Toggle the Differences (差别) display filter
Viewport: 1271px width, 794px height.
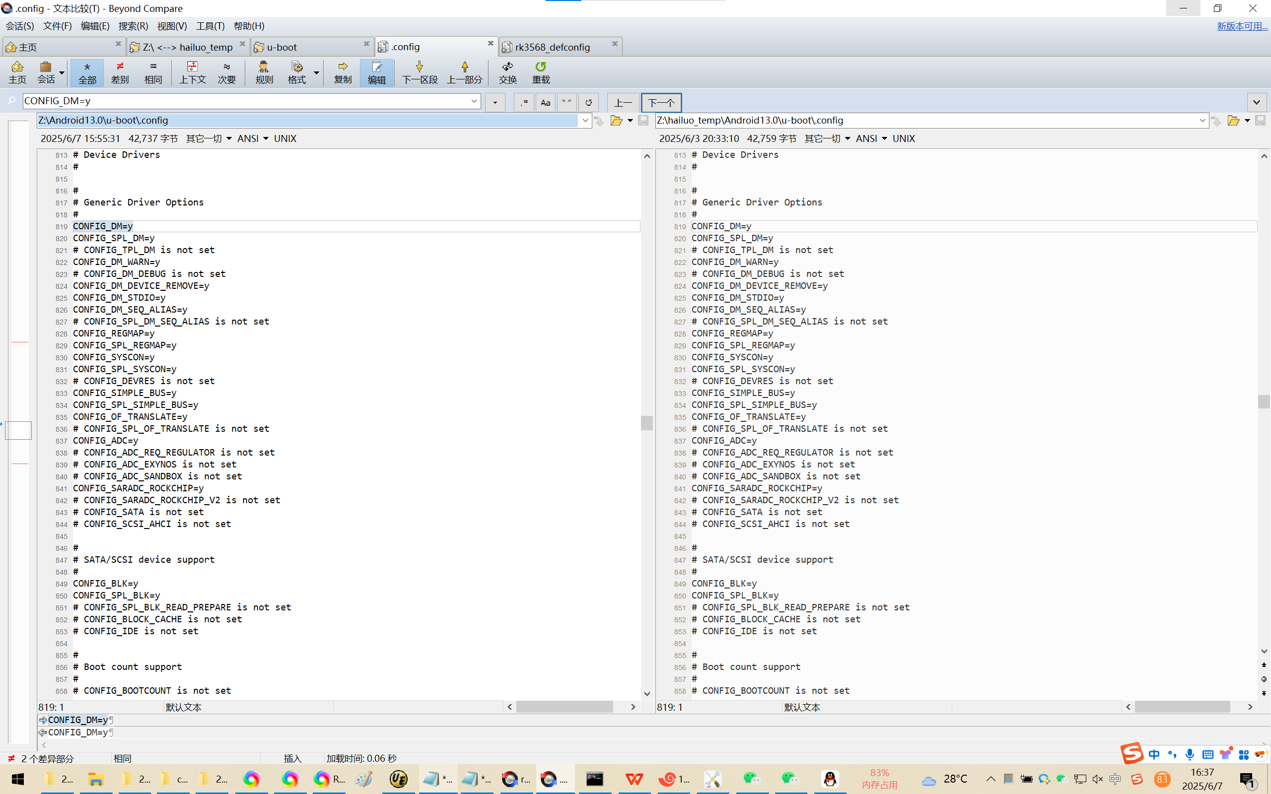point(120,72)
